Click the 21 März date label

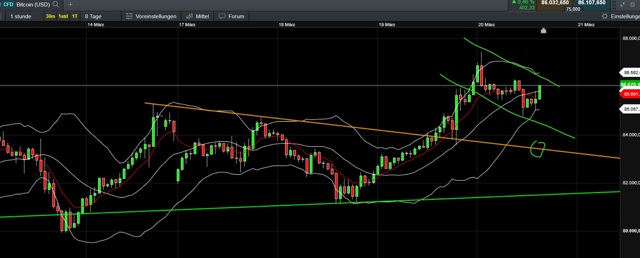point(586,25)
